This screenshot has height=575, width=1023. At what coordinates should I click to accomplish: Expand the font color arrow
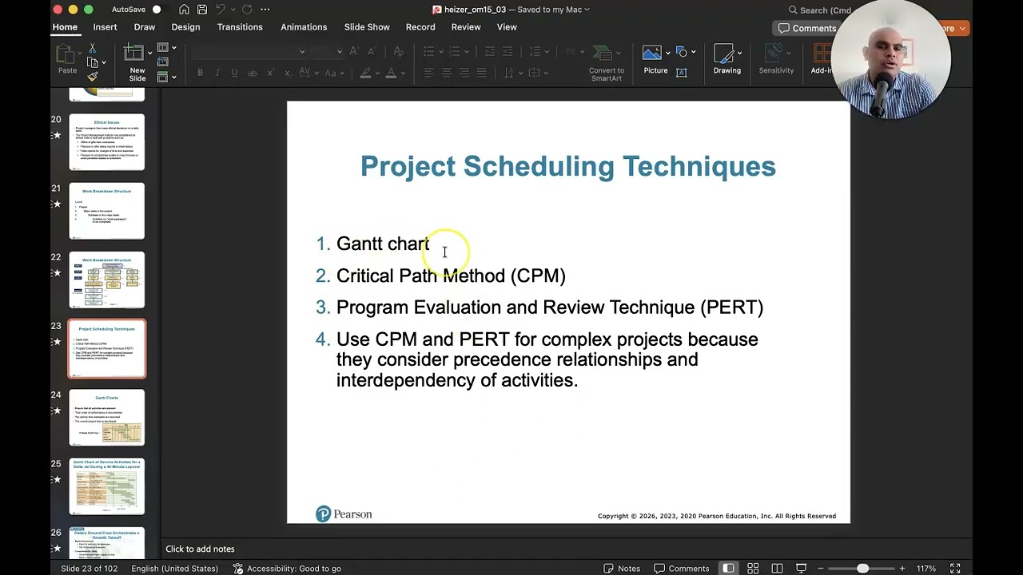(x=402, y=73)
